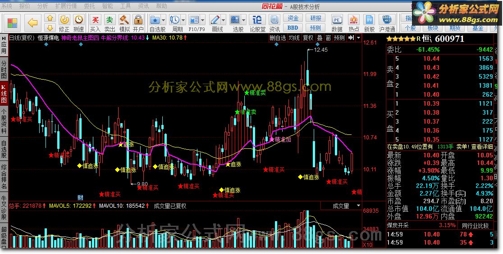Open the 个股资料 sidebar tab
503x254 pixels.
[x=4, y=121]
